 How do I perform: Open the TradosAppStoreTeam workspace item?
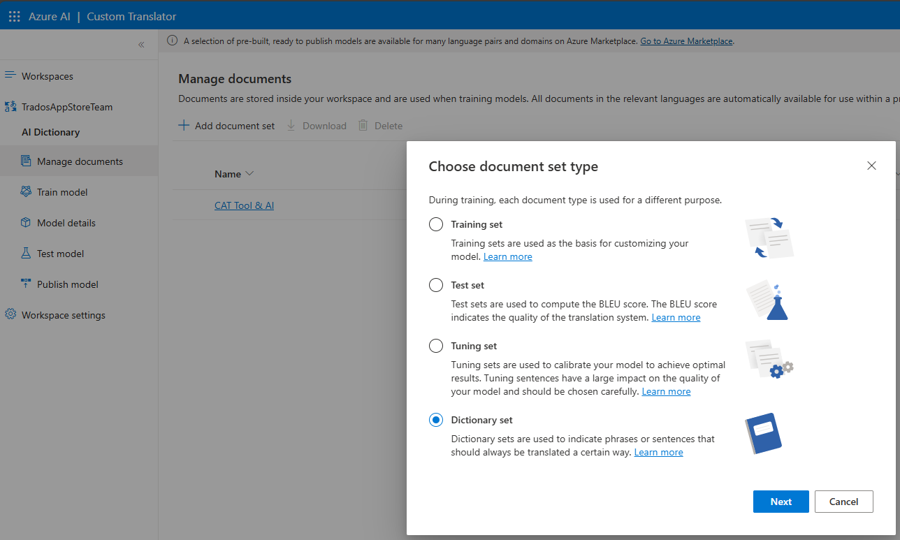66,107
